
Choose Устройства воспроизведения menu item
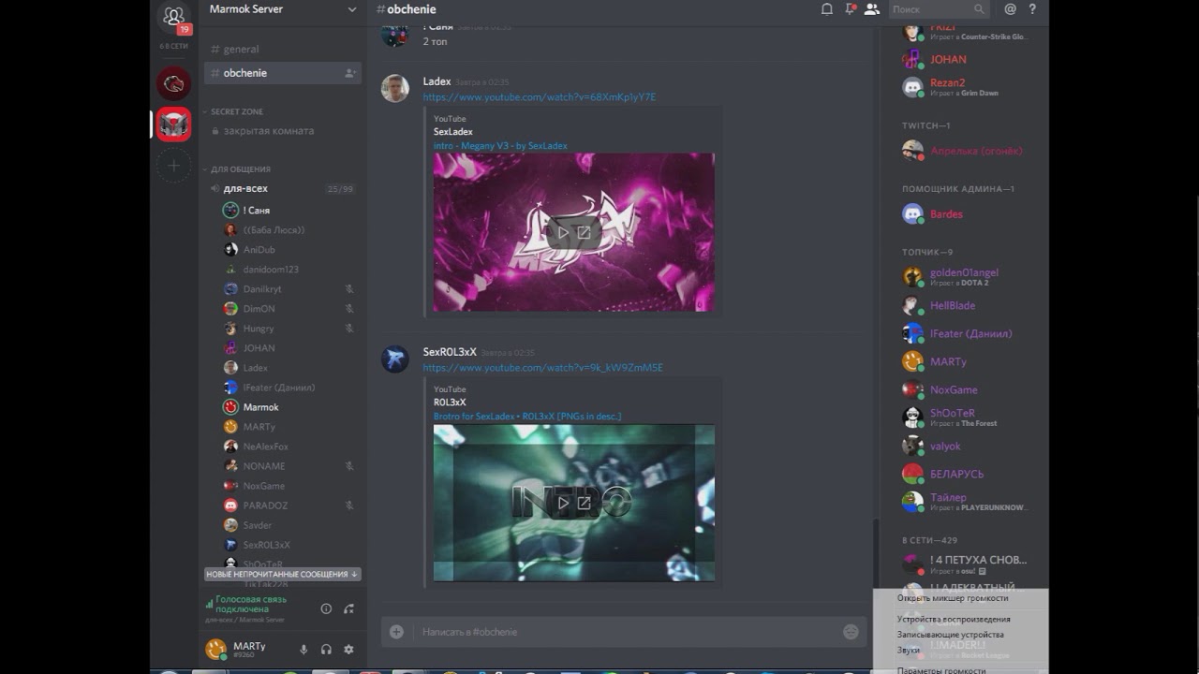954,620
